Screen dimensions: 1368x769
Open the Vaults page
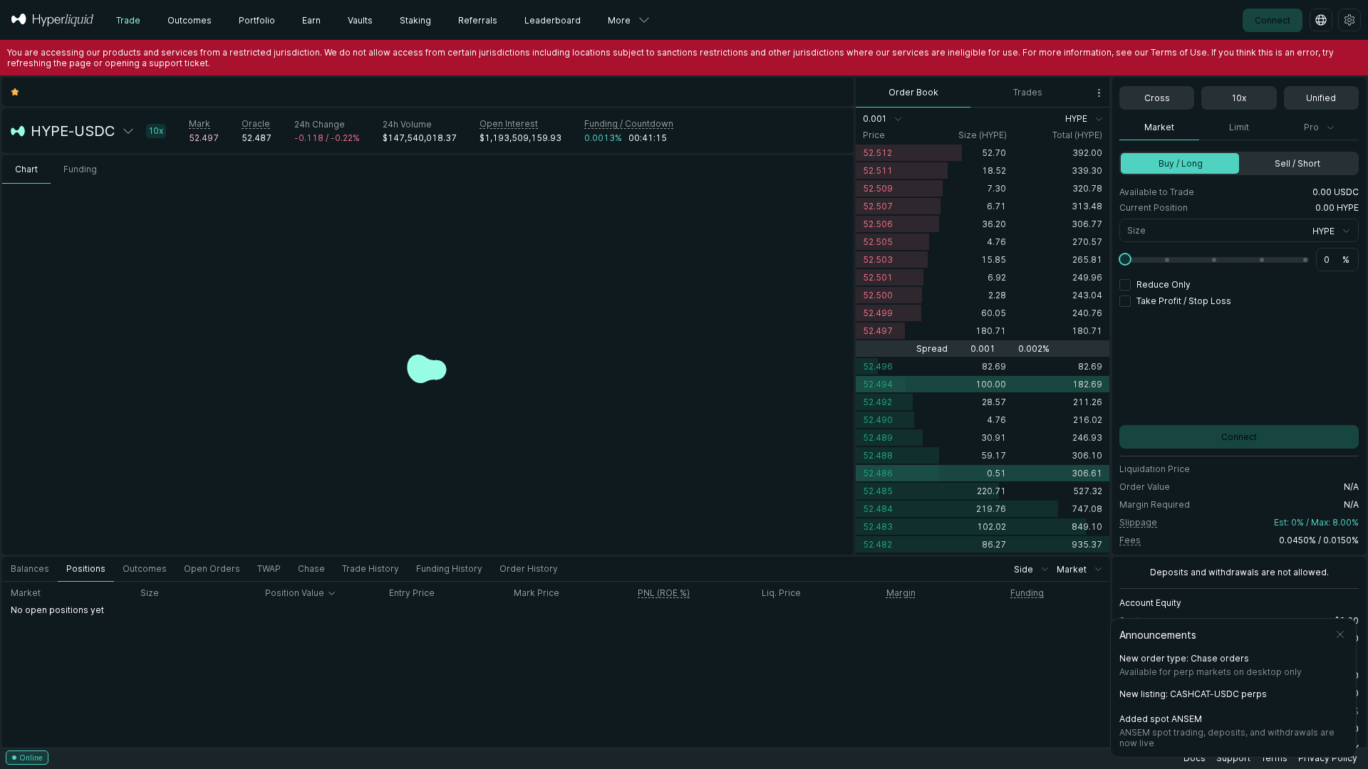(x=360, y=21)
